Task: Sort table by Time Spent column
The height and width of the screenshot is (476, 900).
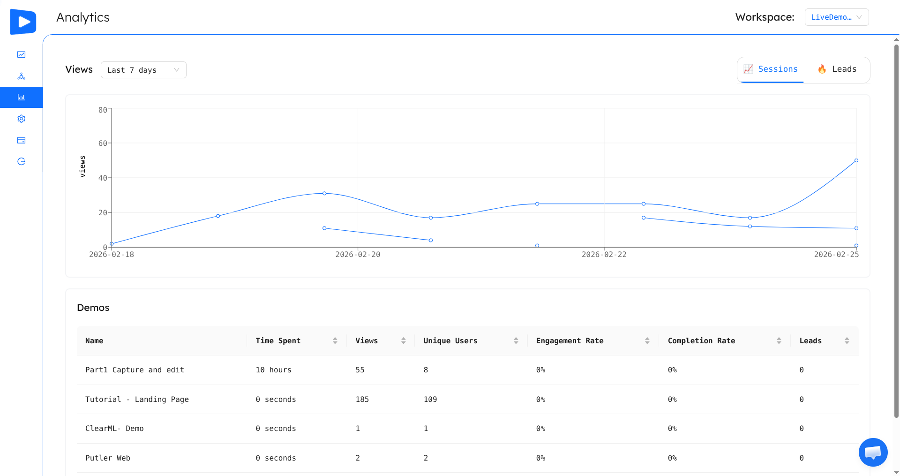Action: coord(335,341)
